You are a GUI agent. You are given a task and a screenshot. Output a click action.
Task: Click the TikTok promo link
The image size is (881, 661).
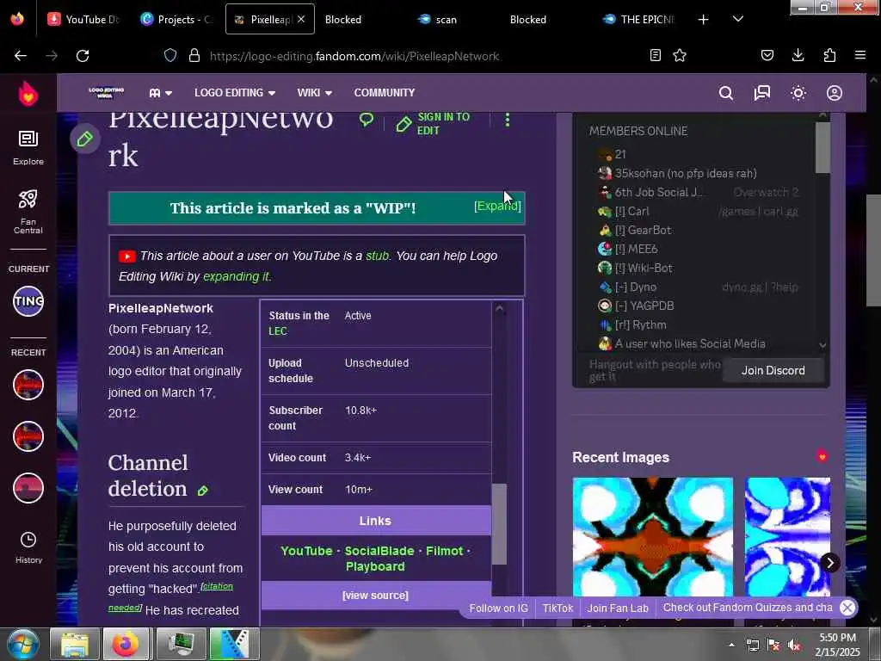[558, 608]
